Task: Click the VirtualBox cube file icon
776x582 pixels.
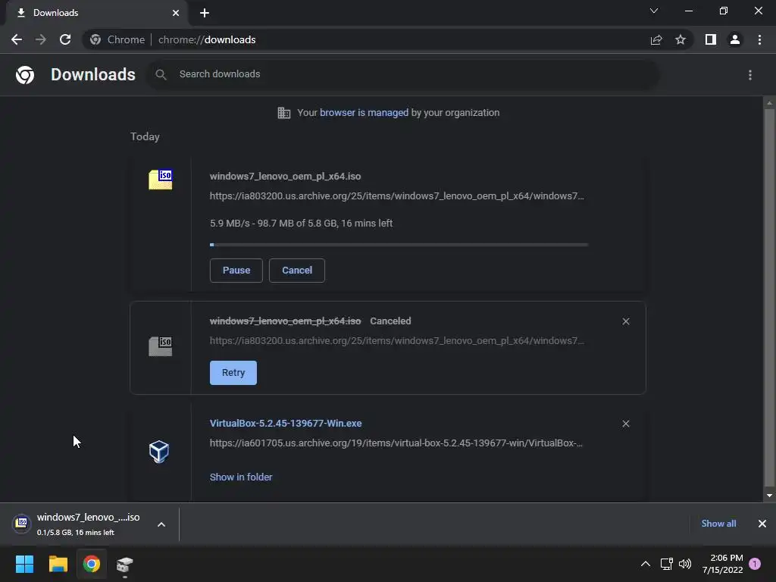Action: point(159,452)
